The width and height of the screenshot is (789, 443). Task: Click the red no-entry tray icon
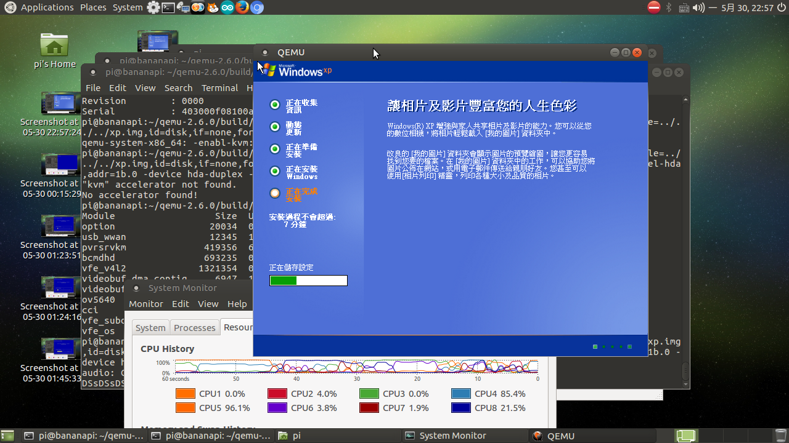point(654,7)
